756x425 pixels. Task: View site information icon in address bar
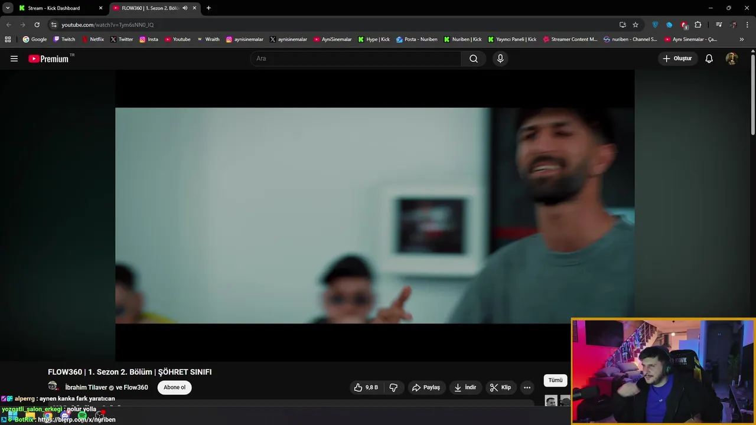[x=54, y=25]
